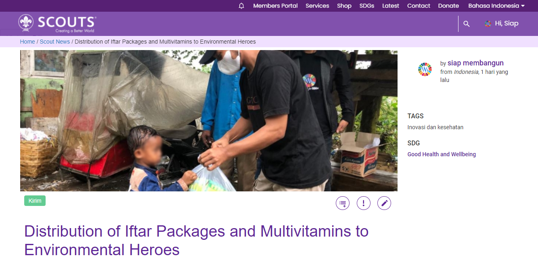Click the SDG wheel author avatar

pyautogui.click(x=425, y=69)
